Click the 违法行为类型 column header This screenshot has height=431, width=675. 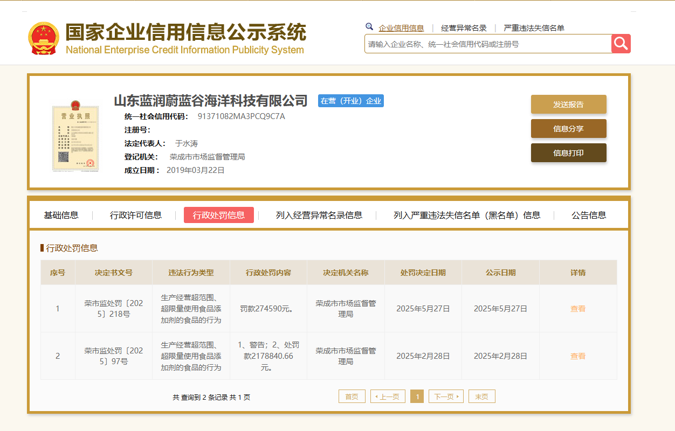tap(191, 273)
